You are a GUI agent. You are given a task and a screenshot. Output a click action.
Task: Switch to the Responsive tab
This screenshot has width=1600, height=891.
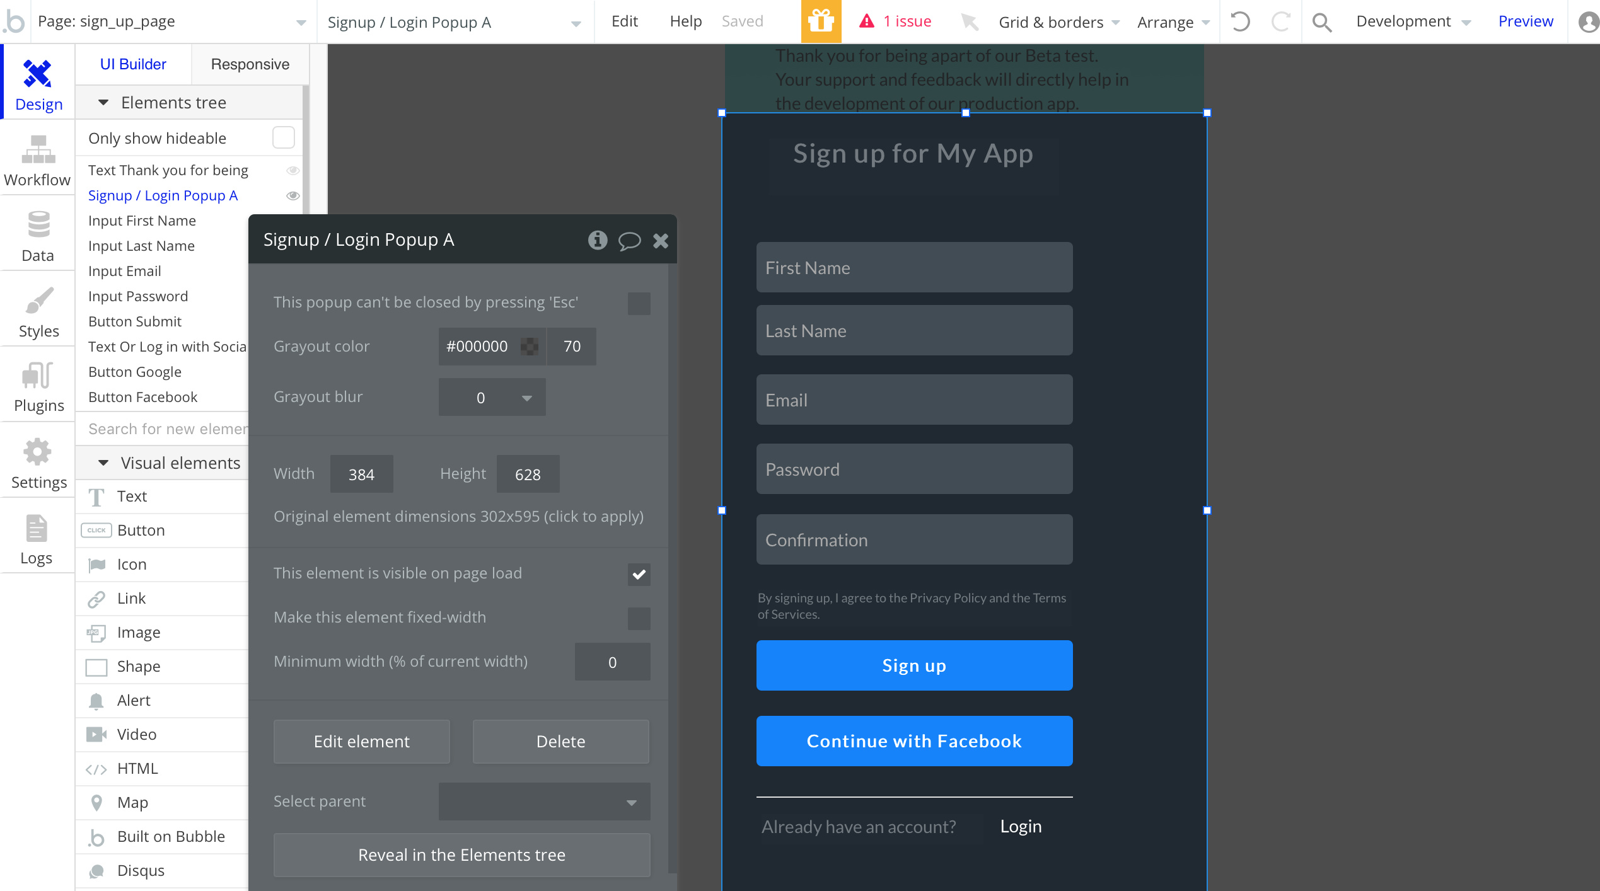[250, 64]
